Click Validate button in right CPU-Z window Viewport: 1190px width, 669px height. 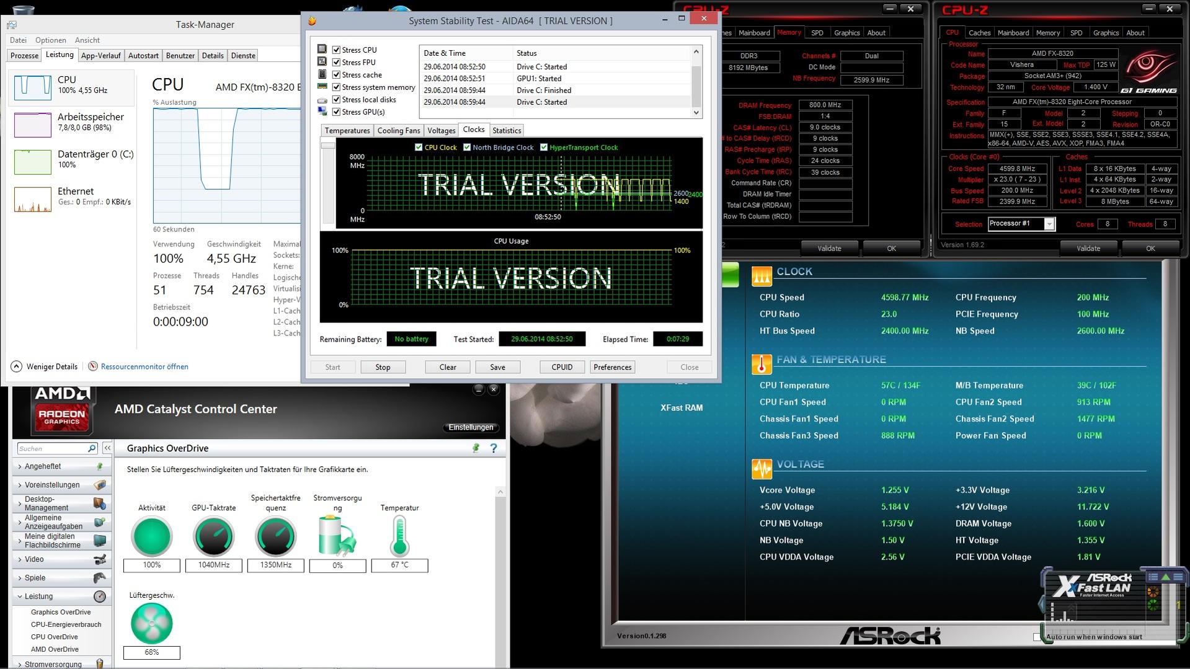tap(1088, 248)
